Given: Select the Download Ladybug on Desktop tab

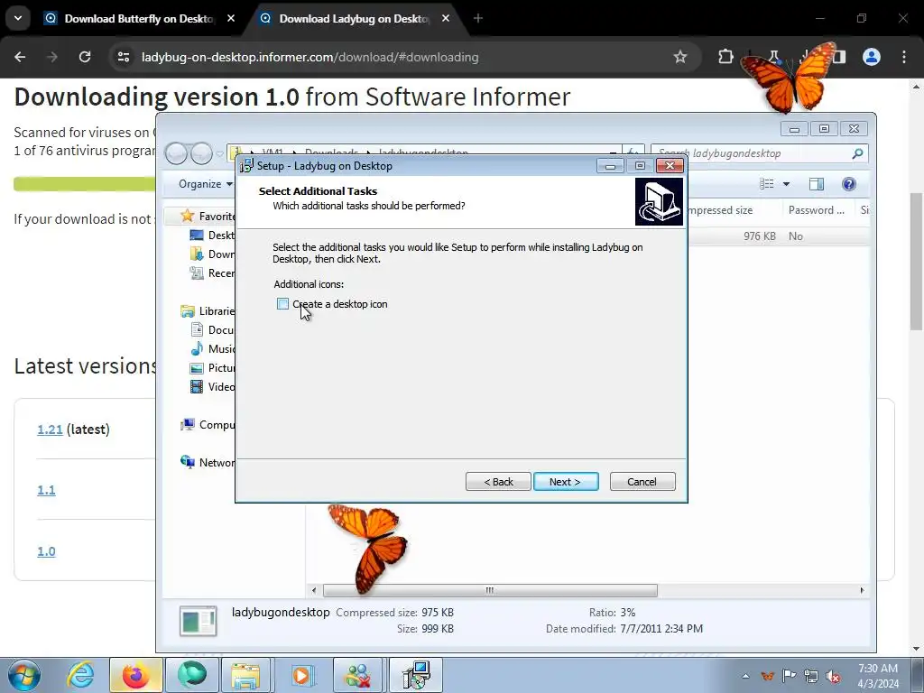Looking at the screenshot, I should point(354,19).
